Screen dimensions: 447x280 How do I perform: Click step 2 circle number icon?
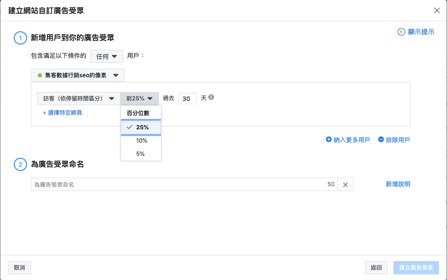coord(20,165)
